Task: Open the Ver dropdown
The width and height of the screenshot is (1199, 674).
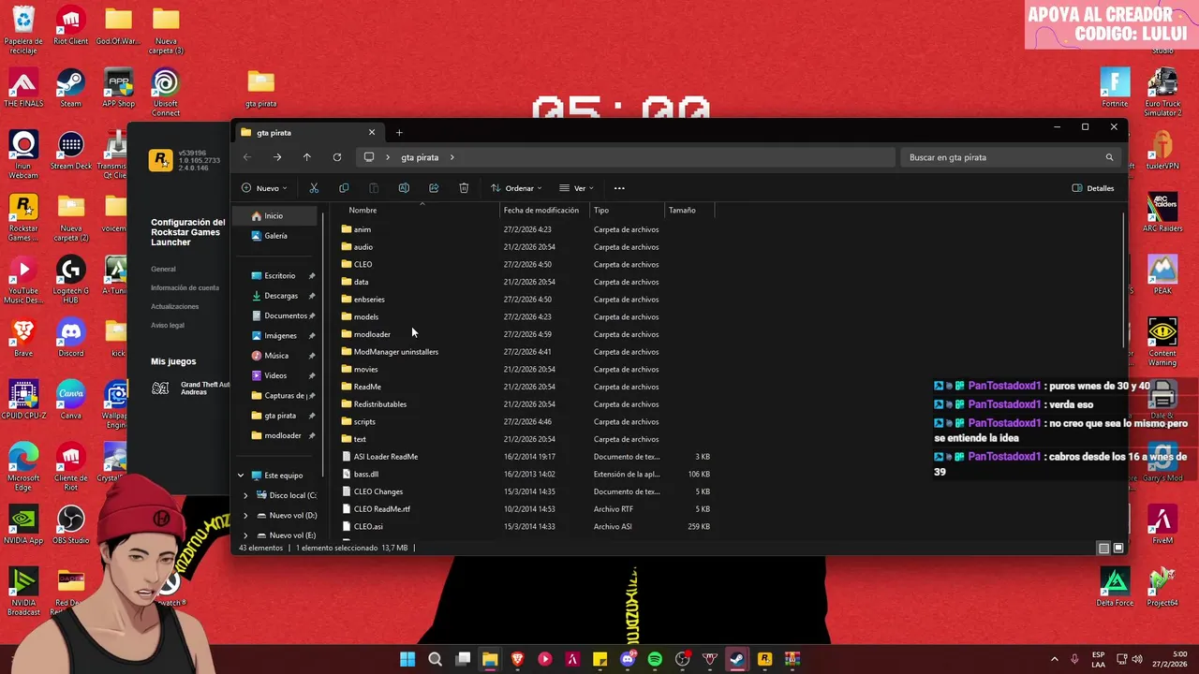Action: tap(576, 188)
